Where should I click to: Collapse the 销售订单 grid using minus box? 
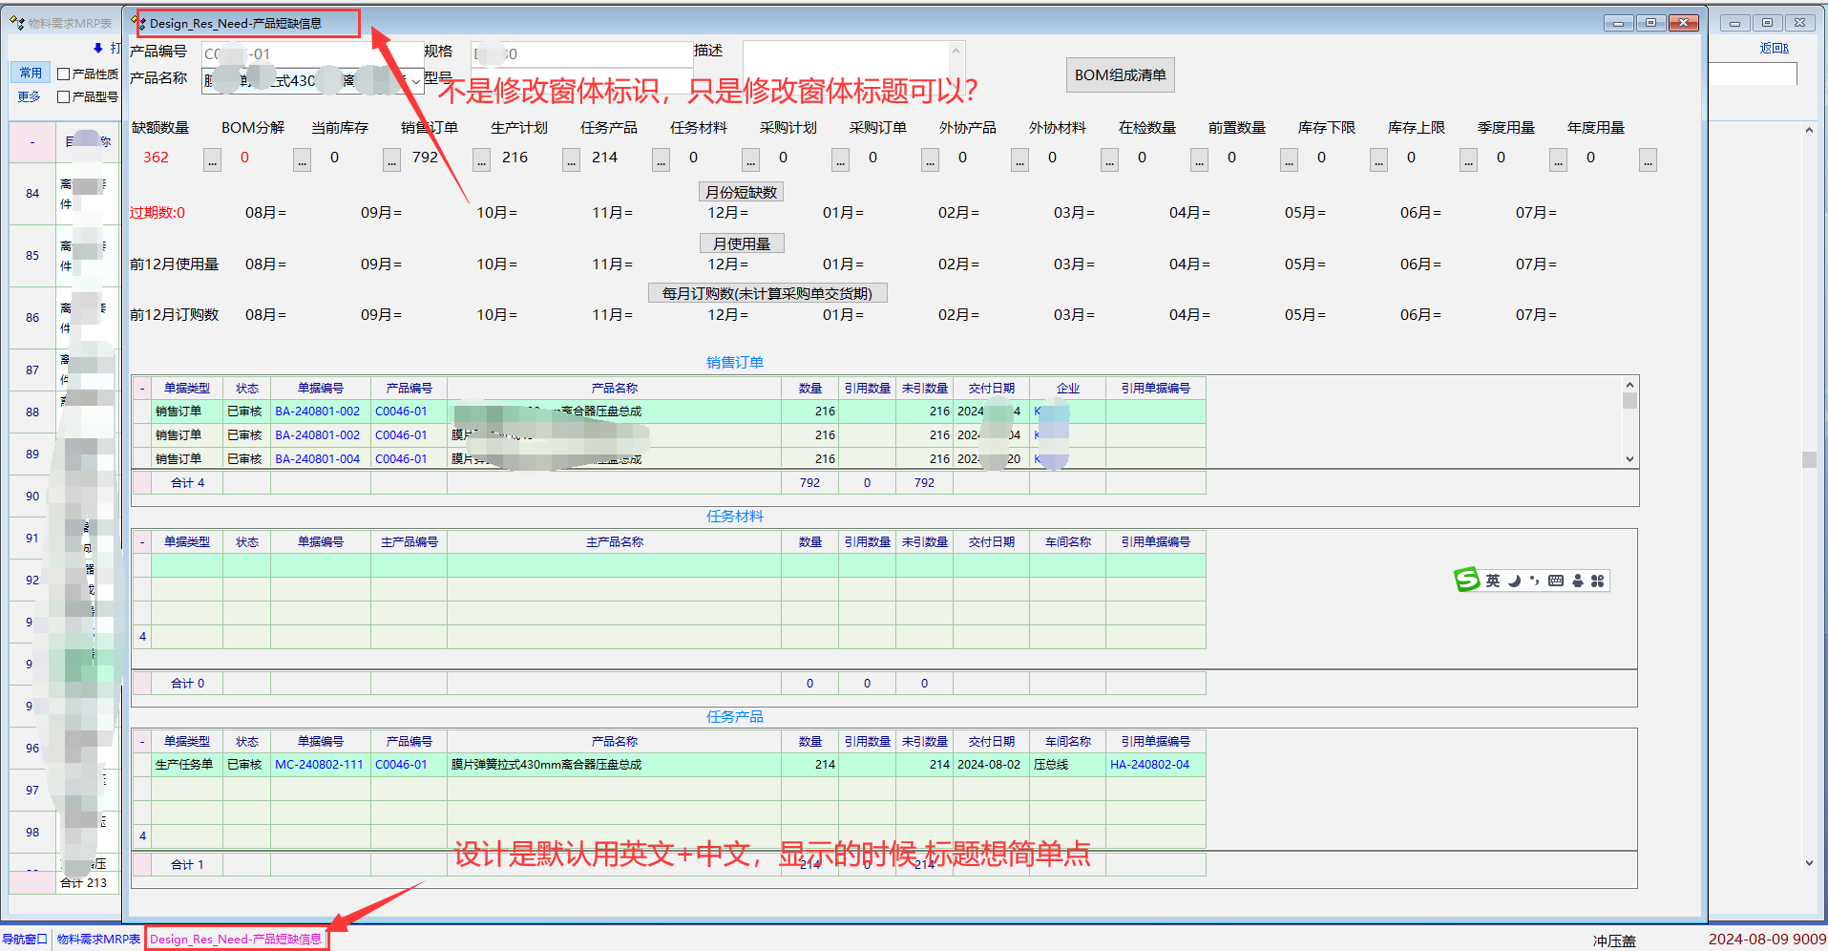tap(142, 389)
